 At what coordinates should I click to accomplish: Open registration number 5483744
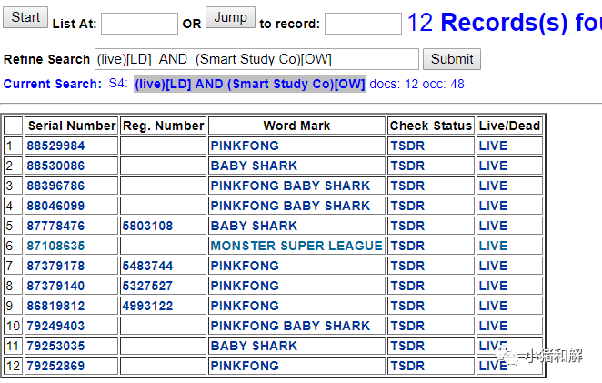click(x=148, y=266)
